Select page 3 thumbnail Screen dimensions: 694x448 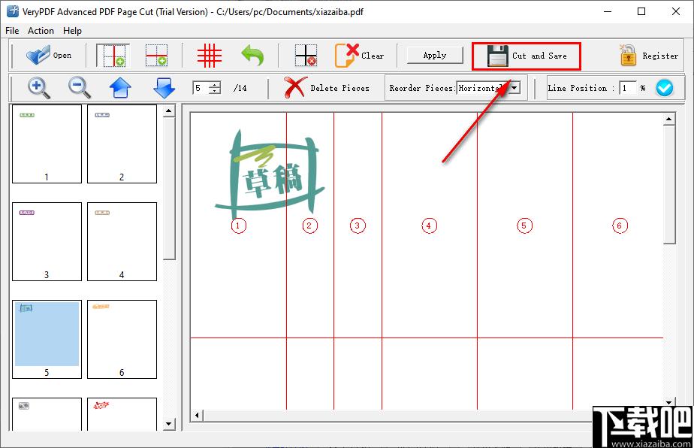click(47, 241)
